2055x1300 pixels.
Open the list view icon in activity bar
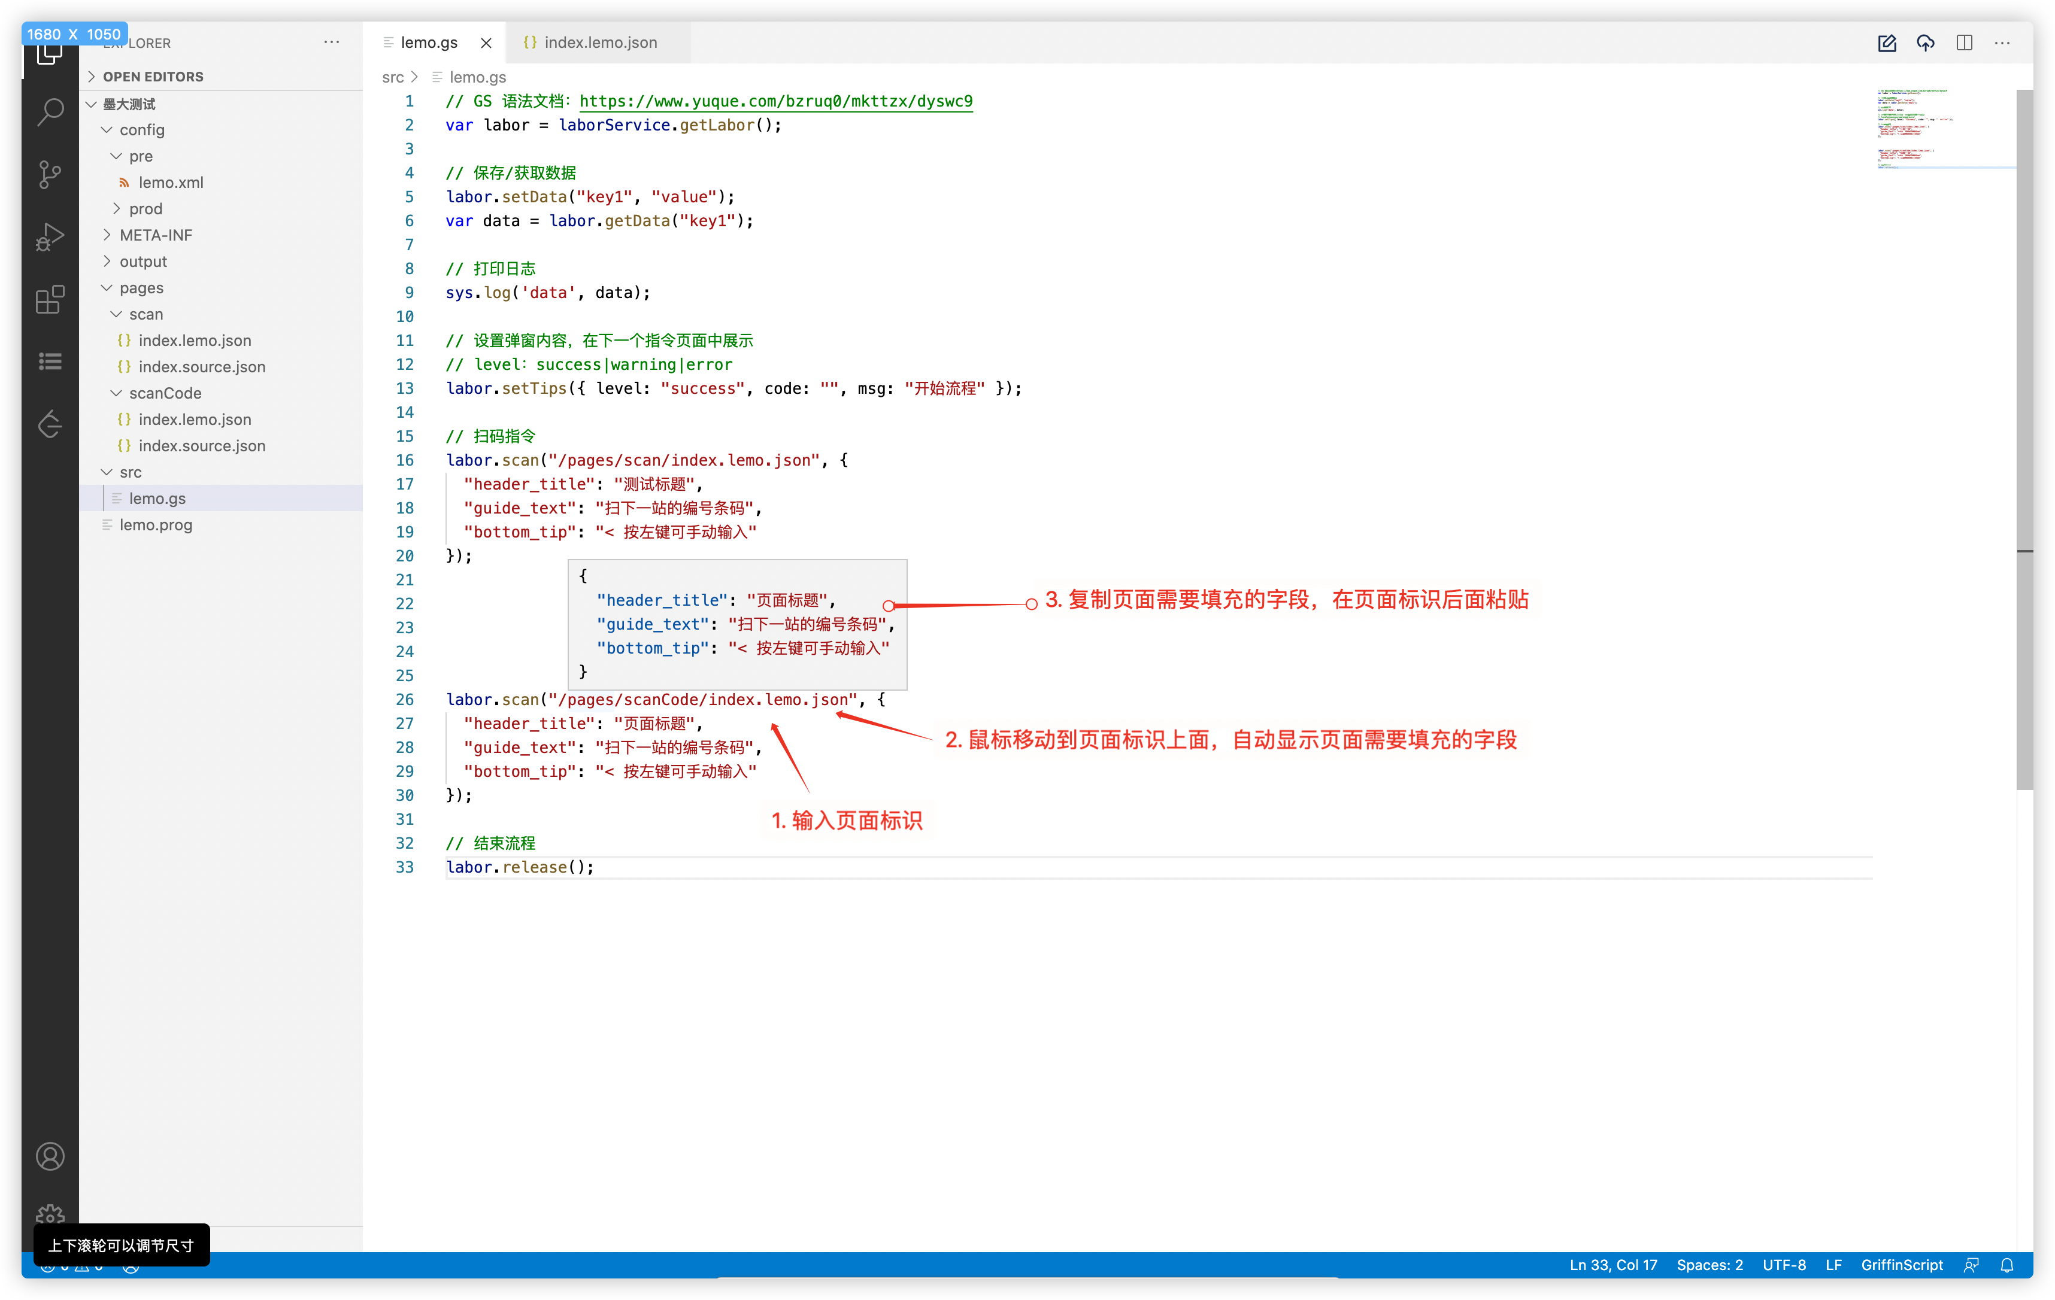[50, 362]
